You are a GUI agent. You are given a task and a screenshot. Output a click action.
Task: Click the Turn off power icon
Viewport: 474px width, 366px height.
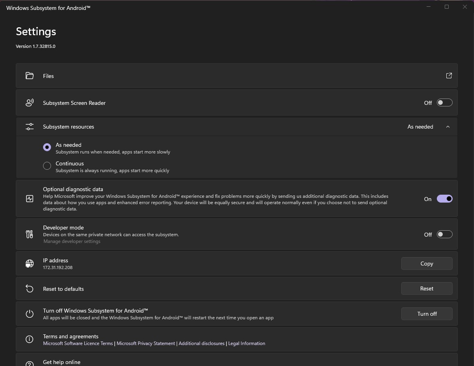[x=30, y=314]
